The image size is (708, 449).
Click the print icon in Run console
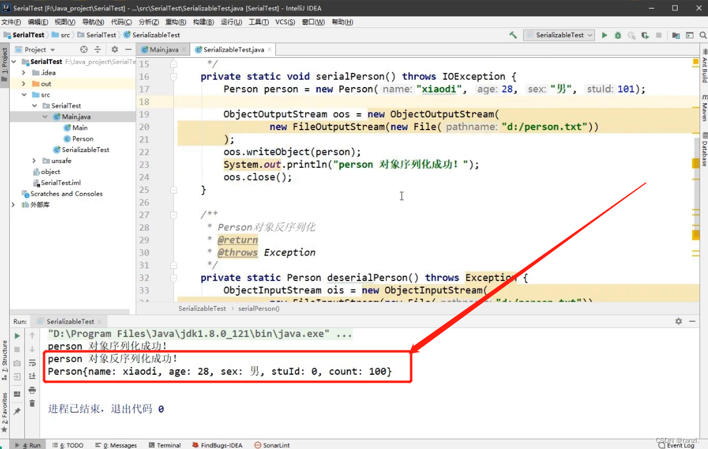[x=32, y=390]
